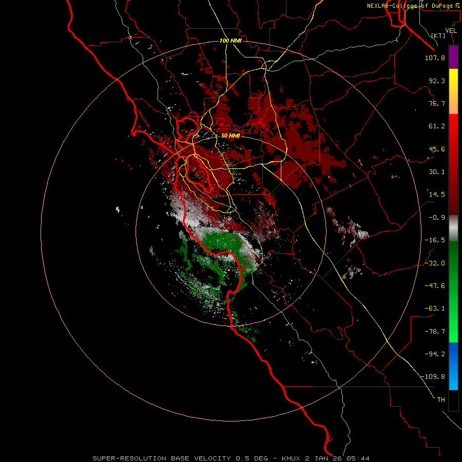Click the -63.1 velocity scale value
The image size is (462, 462).
click(435, 309)
